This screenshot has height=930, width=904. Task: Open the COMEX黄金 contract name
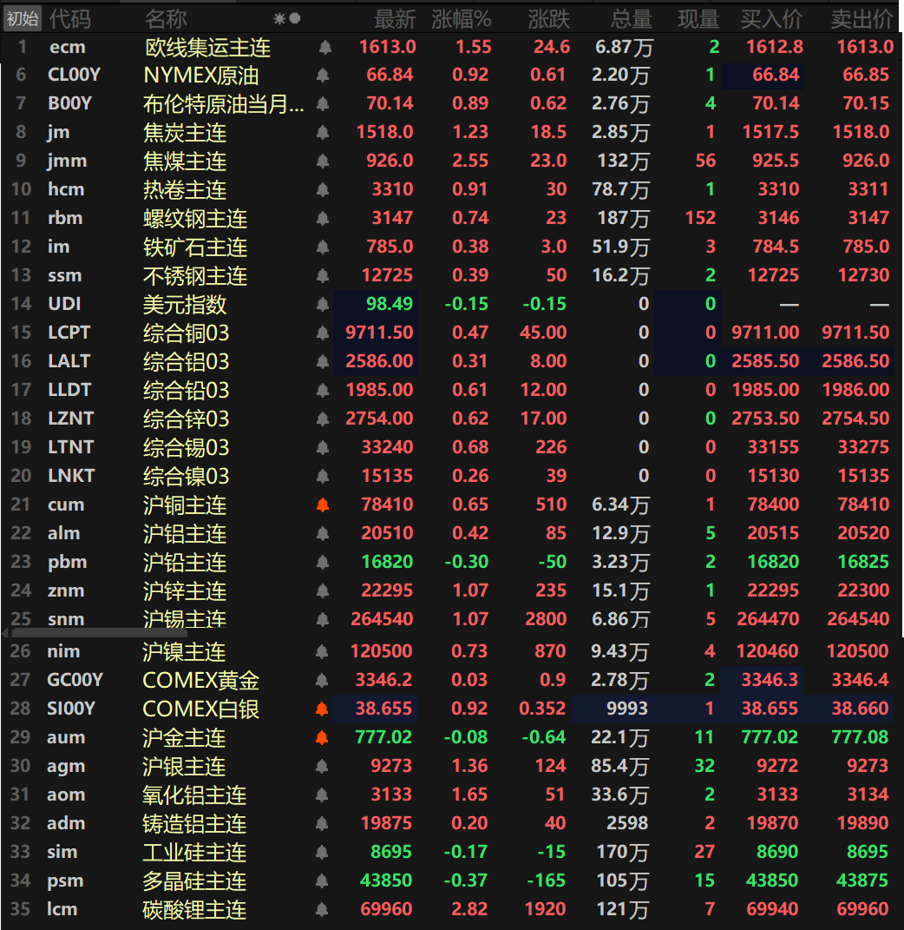click(x=201, y=681)
